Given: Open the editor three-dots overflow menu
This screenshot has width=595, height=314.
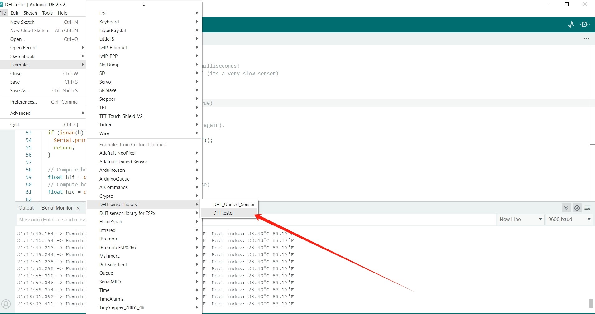Looking at the screenshot, I should click(587, 39).
